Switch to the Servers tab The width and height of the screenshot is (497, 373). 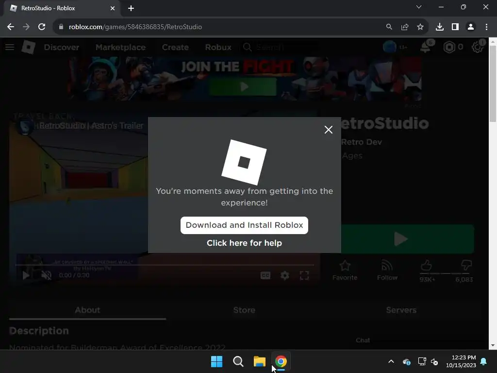click(x=401, y=310)
